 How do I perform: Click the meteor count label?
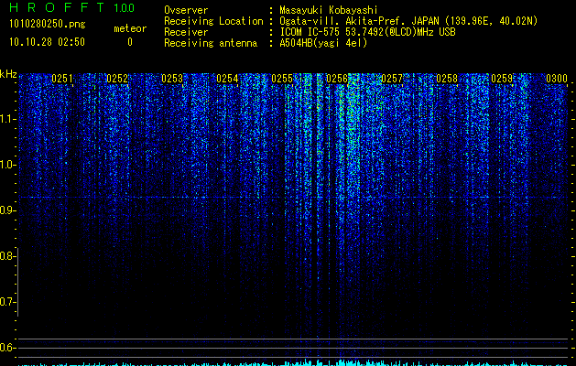pos(130,29)
